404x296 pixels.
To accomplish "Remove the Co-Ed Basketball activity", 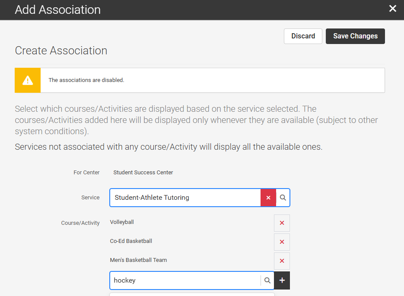I will point(282,242).
